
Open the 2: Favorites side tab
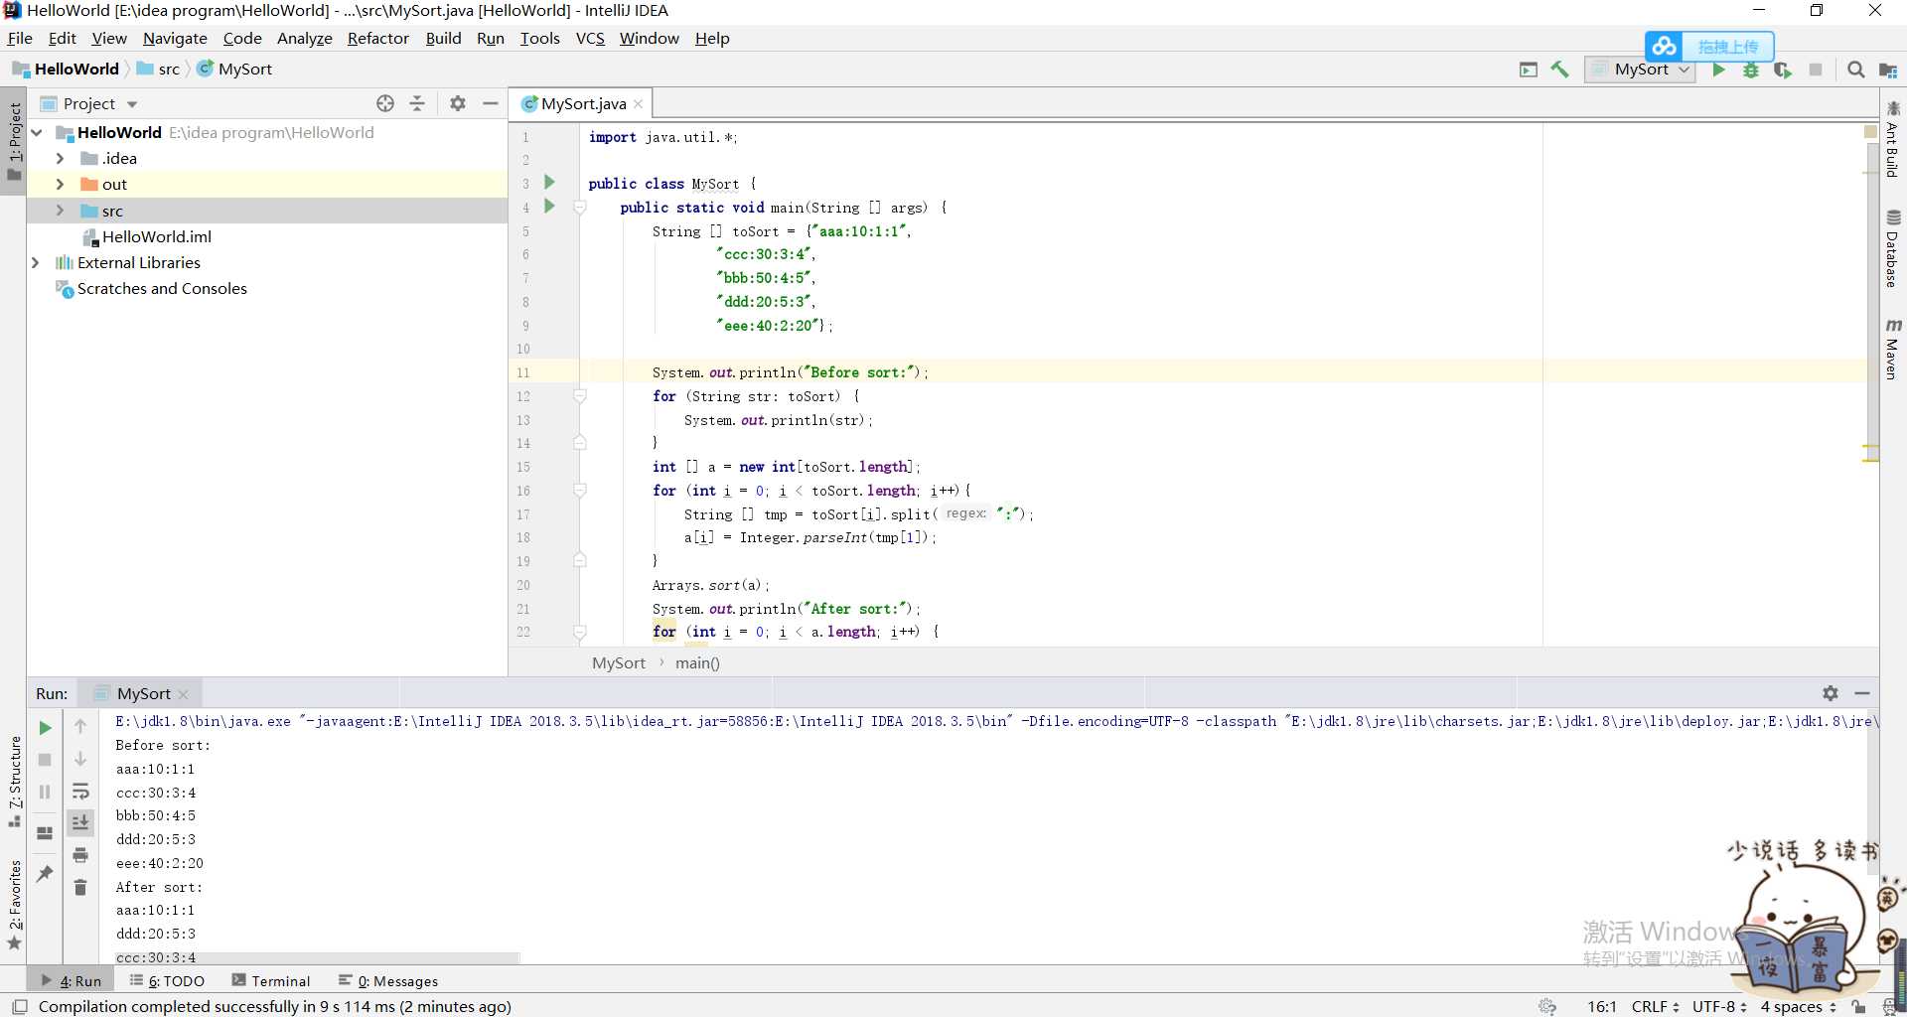click(x=14, y=905)
